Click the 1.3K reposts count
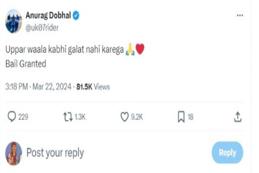259x173 pixels. [80, 117]
